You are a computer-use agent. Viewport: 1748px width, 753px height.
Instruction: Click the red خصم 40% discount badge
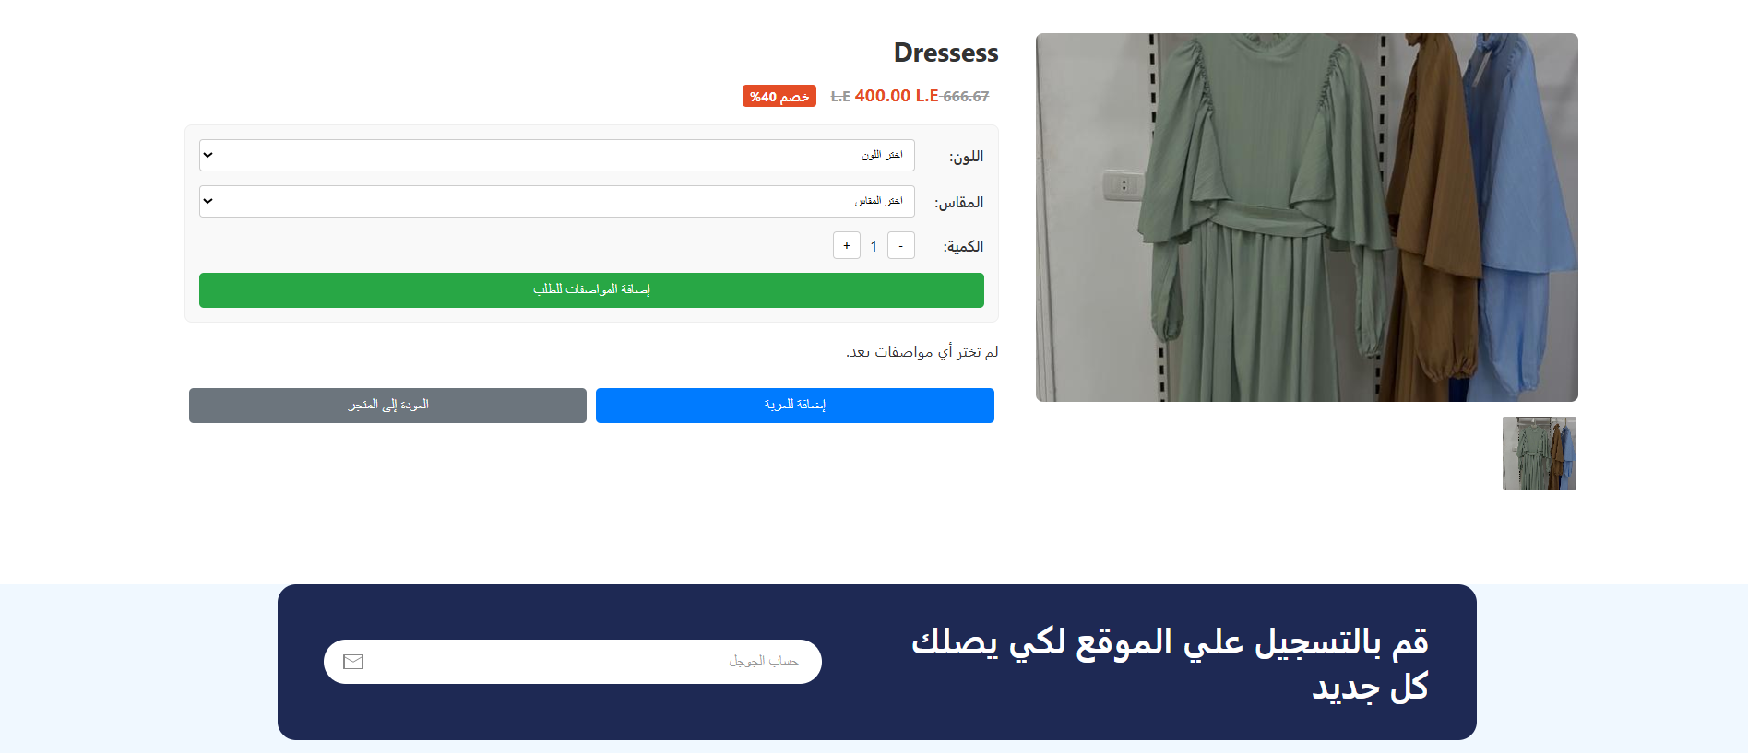[x=779, y=96]
